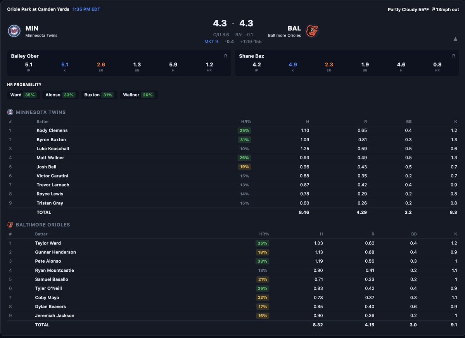
Task: Click the +129/-155 moneyline odds
Action: 251,42
